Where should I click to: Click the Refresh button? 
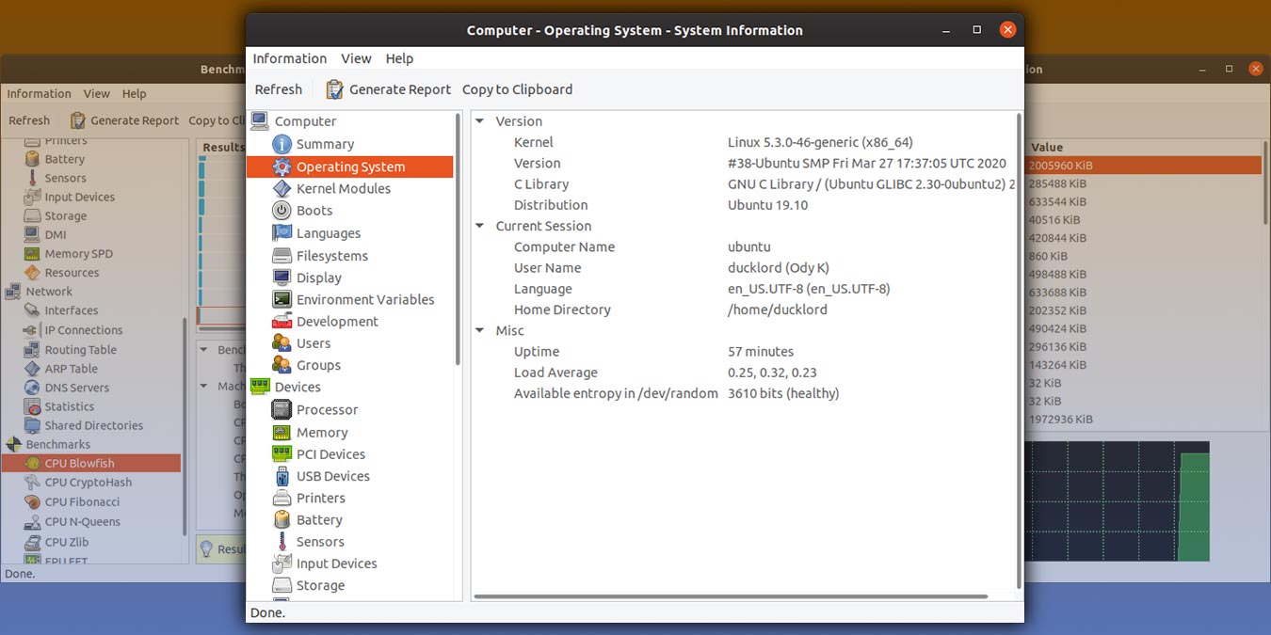pyautogui.click(x=279, y=88)
